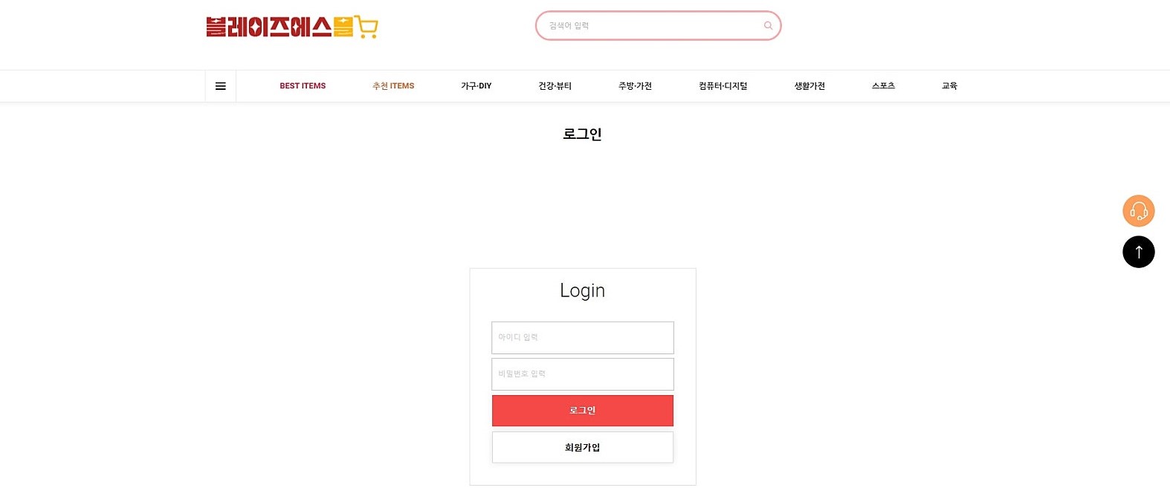Viewport: 1170px width, 502px height.
Task: Open the headset customer support button
Action: coord(1138,211)
